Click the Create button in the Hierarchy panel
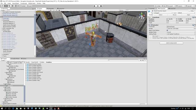 pyautogui.click(x=3, y=10)
